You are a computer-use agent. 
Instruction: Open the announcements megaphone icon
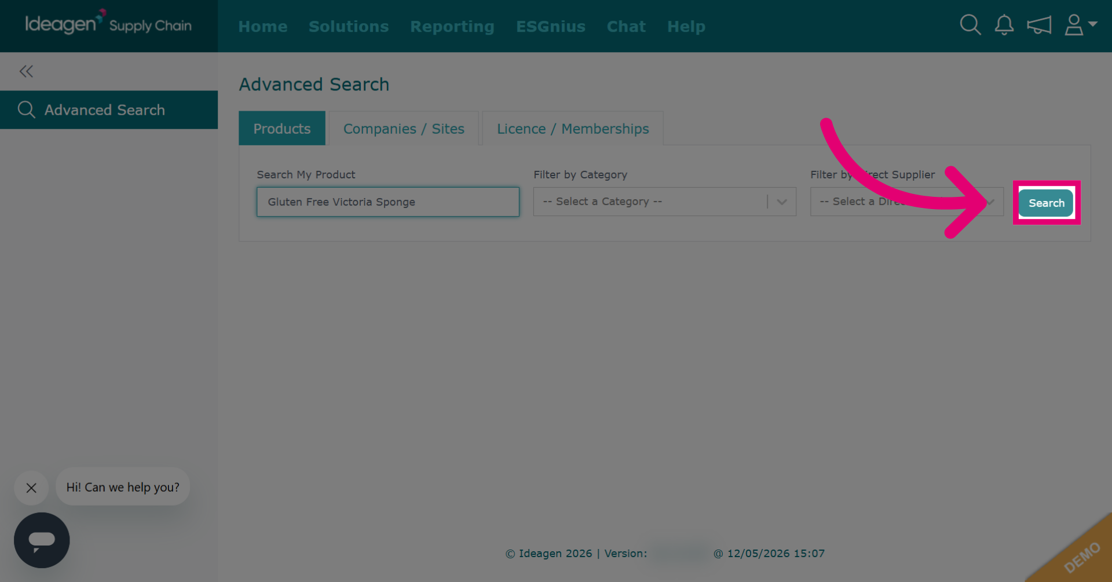pyautogui.click(x=1039, y=25)
